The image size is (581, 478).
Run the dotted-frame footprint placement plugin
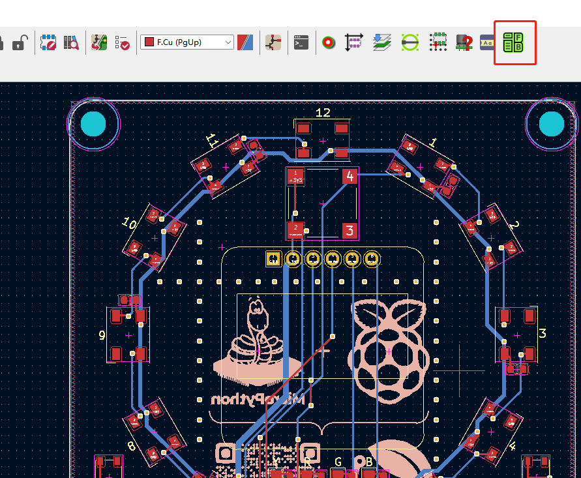(438, 42)
